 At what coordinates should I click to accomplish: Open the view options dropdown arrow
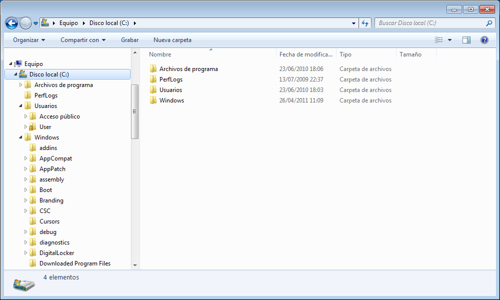(x=449, y=40)
